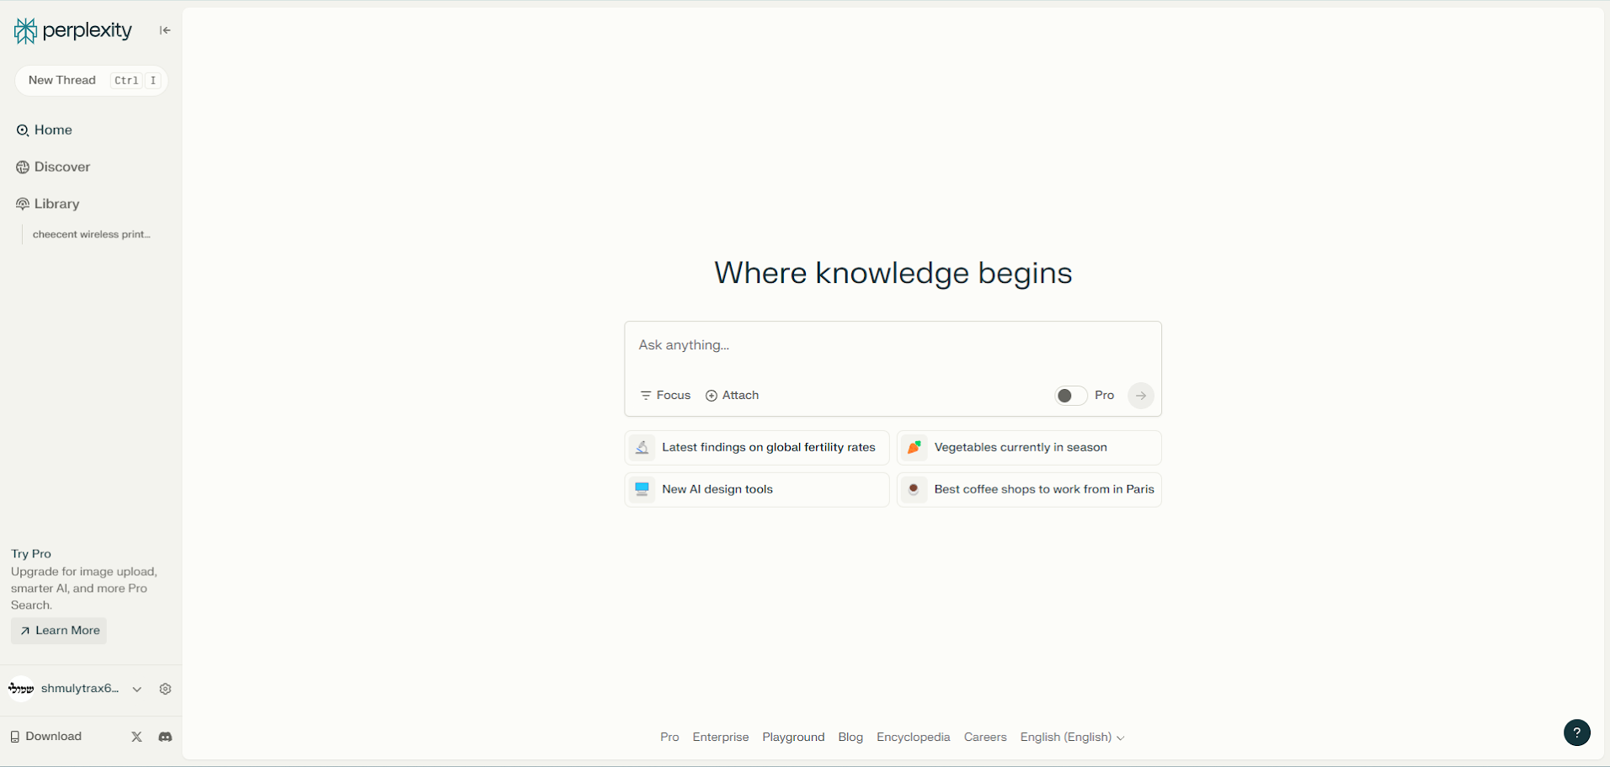This screenshot has width=1610, height=767.
Task: Click the Discover globe icon
Action: [23, 168]
